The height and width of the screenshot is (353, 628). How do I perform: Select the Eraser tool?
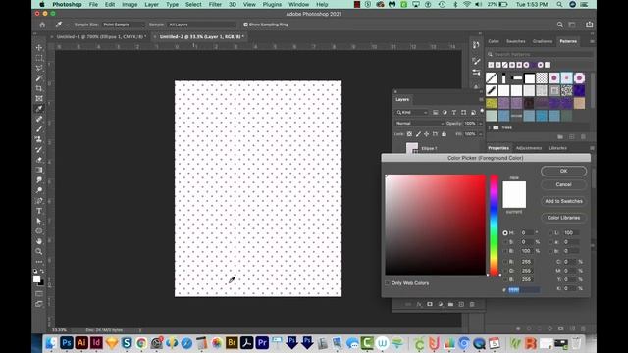pyautogui.click(x=39, y=160)
